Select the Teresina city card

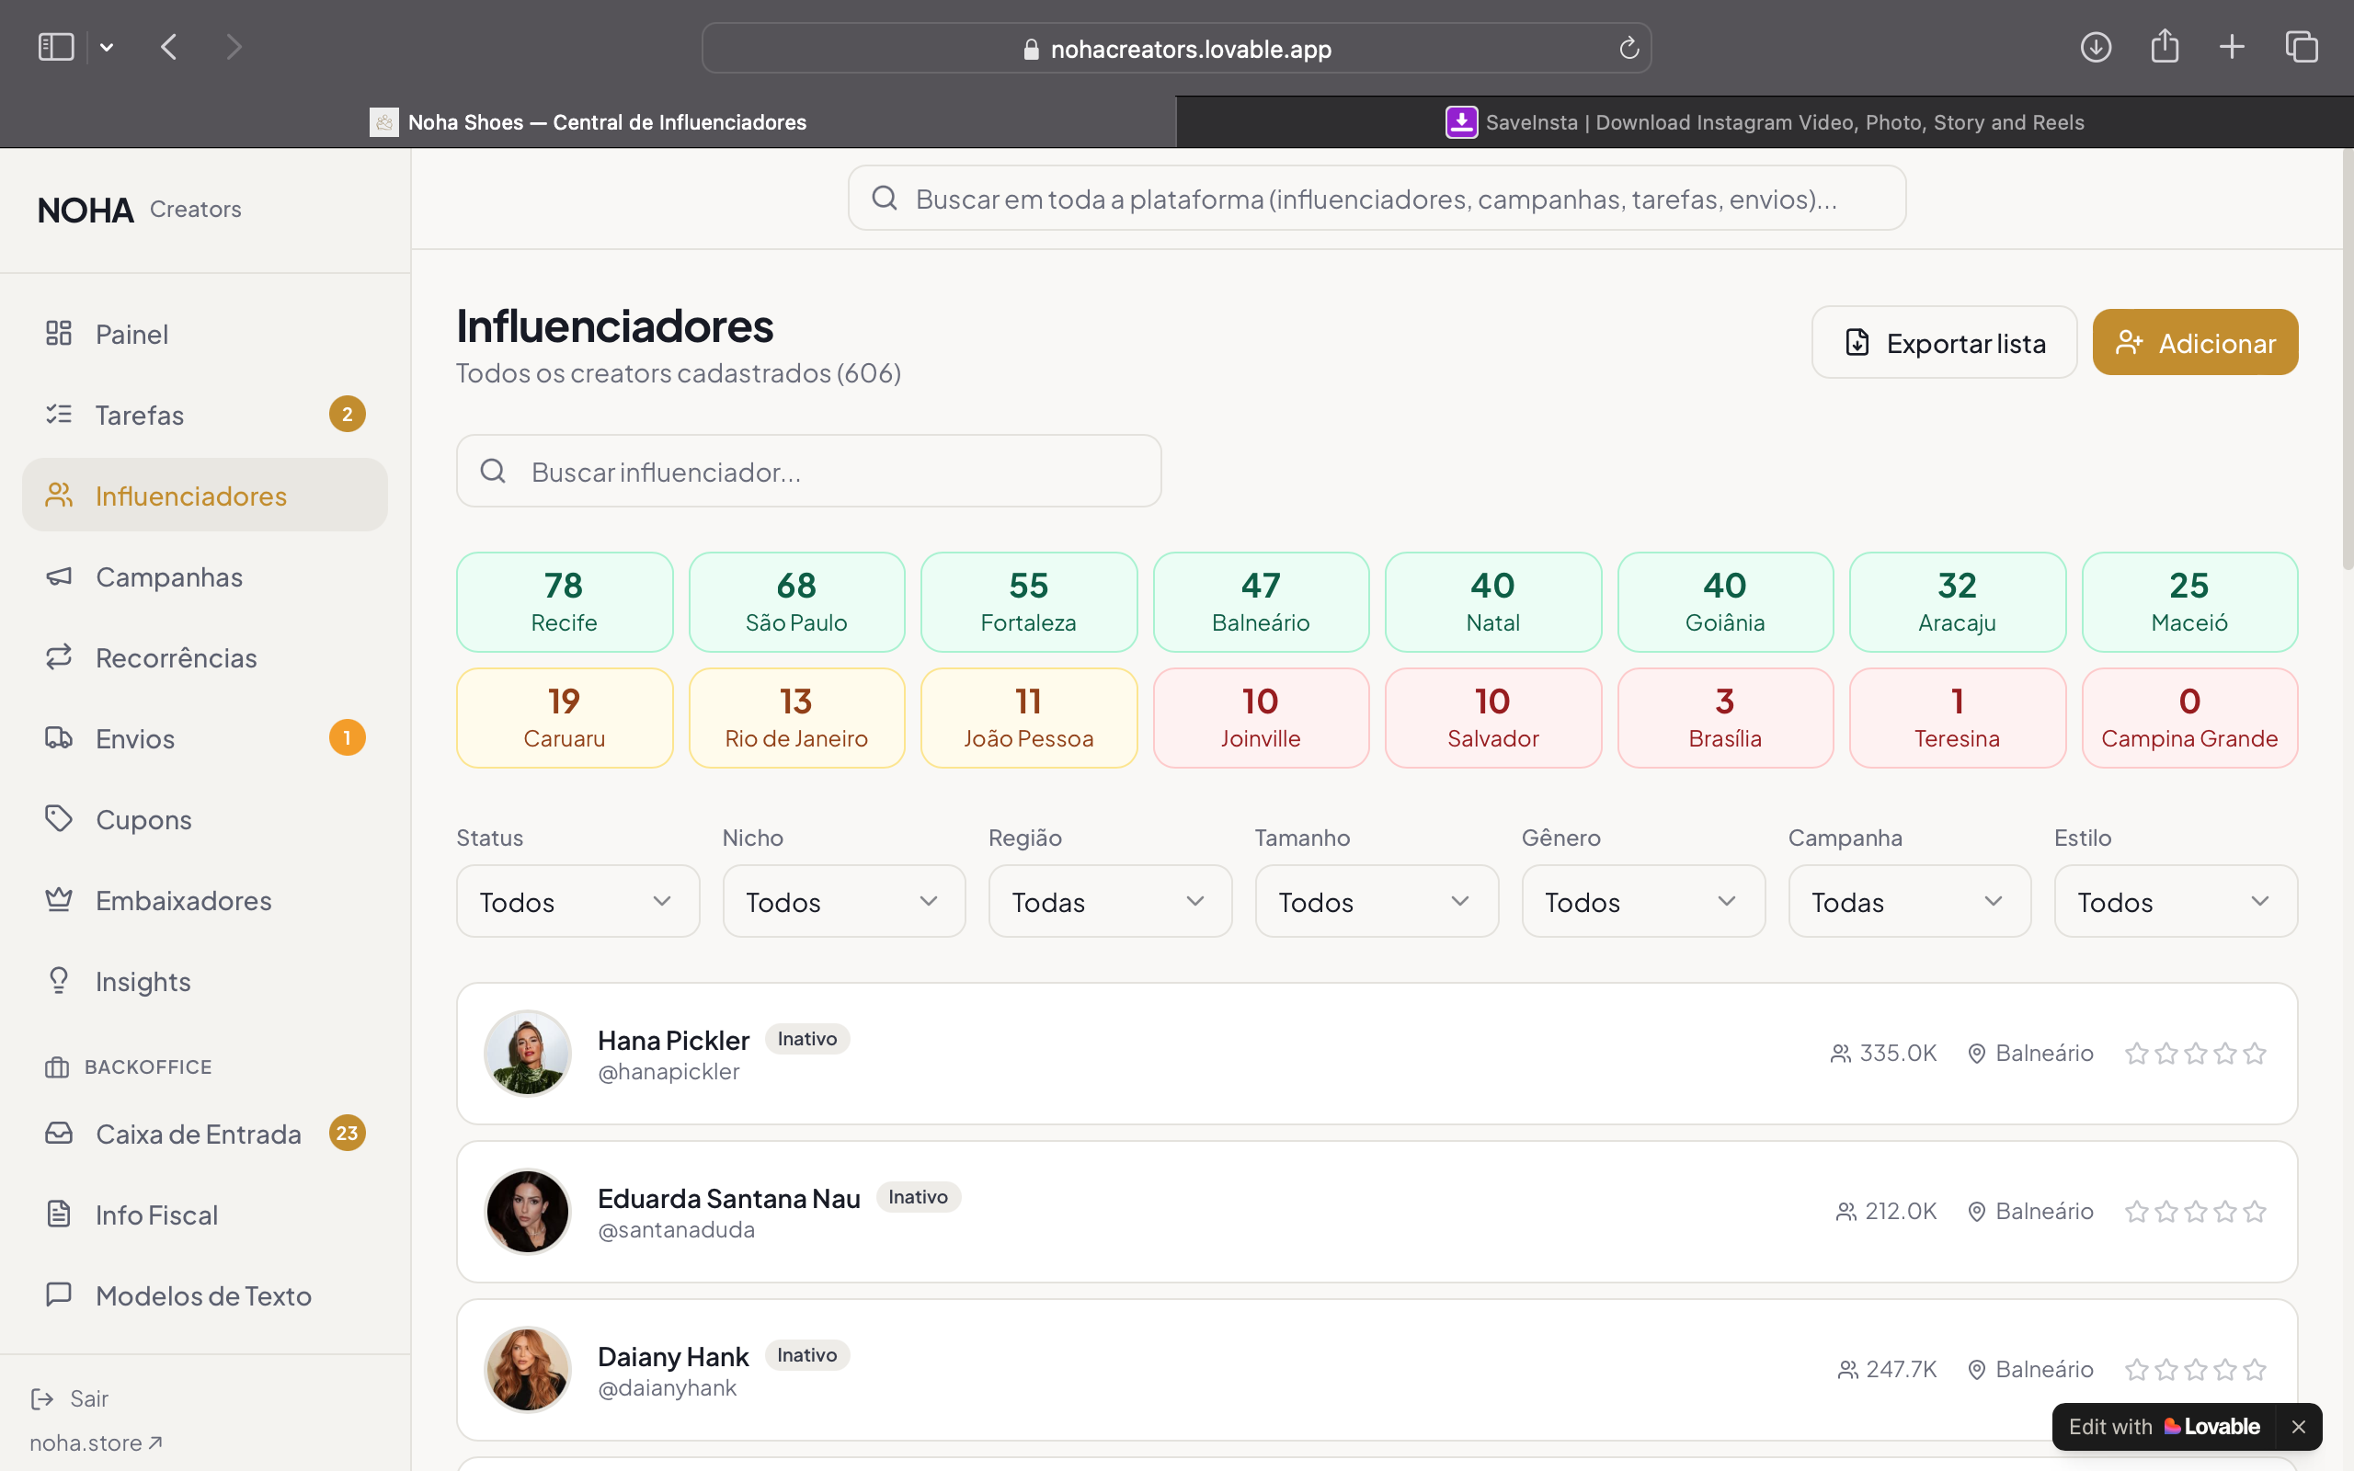[1957, 718]
